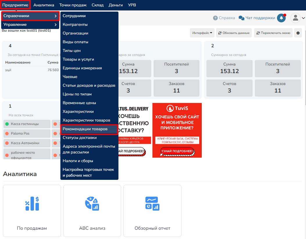Select the Касса гостиницы point
This screenshot has width=306, height=239.
(26, 124)
